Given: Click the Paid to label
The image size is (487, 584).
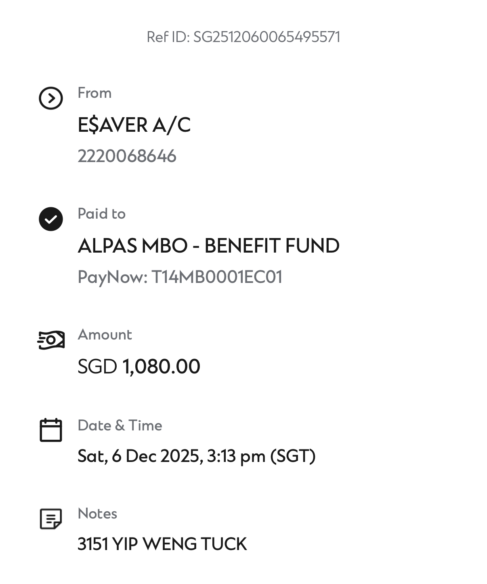Looking at the screenshot, I should point(102,214).
